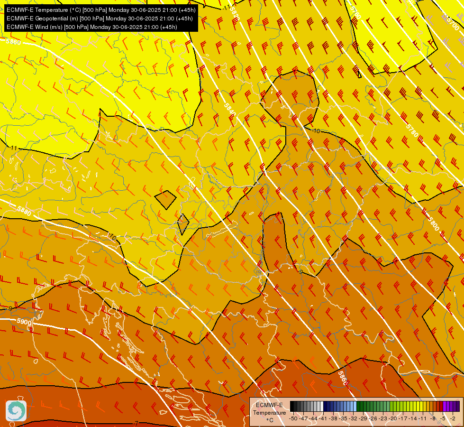Image resolution: width=464 pixels, height=427 pixels.
Task: Click the -7 isotherm label
Action: click(136, 423)
